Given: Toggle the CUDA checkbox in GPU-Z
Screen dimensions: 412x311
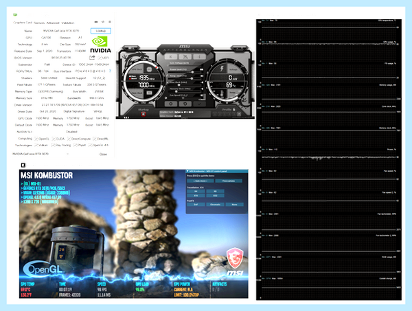Looking at the screenshot, I should [x=54, y=139].
